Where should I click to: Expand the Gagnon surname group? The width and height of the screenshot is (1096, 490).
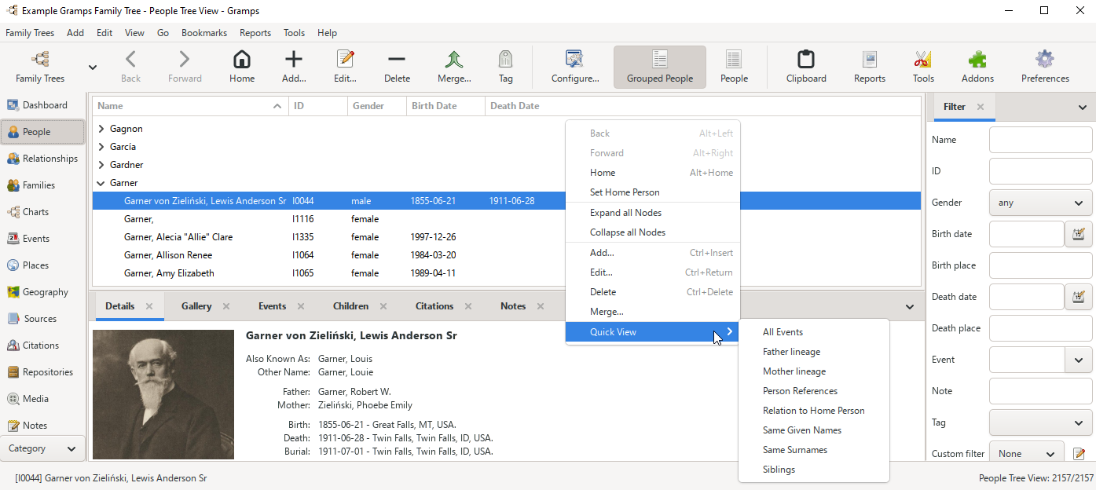pyautogui.click(x=101, y=129)
